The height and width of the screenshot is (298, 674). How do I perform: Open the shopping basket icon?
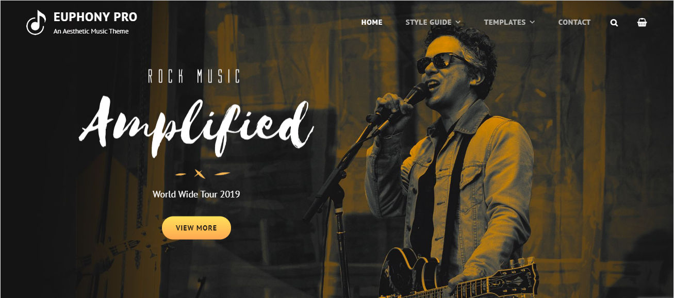click(642, 22)
